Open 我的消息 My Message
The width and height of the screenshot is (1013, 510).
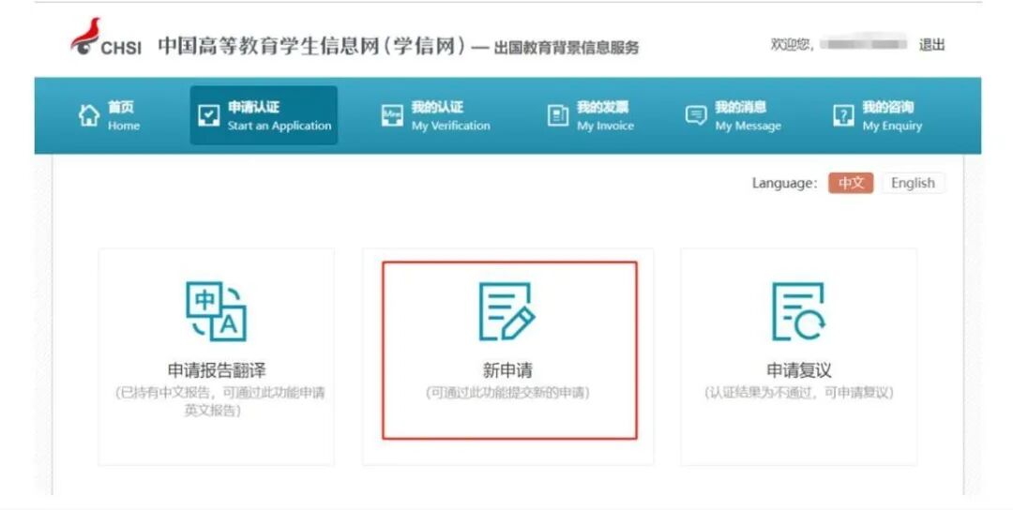(733, 116)
